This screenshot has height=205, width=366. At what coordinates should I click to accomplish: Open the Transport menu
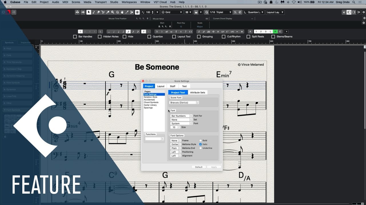point(101,2)
